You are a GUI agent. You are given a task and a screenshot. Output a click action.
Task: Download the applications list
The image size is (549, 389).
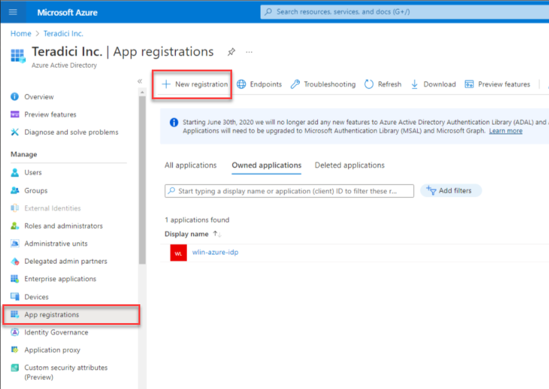pos(434,85)
